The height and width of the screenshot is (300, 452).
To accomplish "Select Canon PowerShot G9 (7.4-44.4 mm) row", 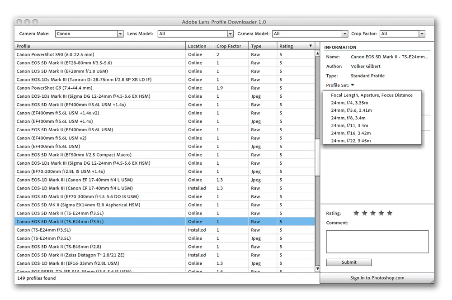I will click(165, 88).
